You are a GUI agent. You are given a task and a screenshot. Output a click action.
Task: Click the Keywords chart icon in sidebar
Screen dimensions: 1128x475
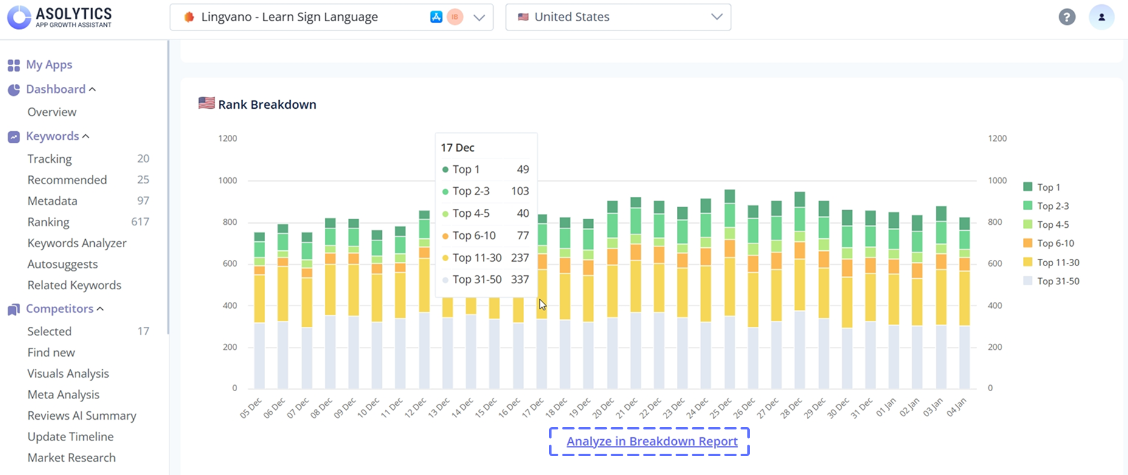(13, 137)
